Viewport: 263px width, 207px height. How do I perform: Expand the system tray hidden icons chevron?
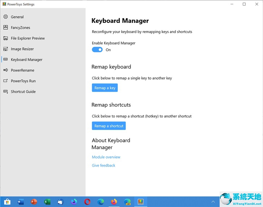pyautogui.click(x=213, y=202)
